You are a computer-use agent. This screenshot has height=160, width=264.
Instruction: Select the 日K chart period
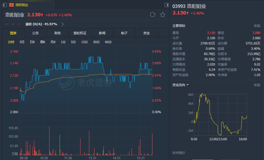[x=32, y=42]
